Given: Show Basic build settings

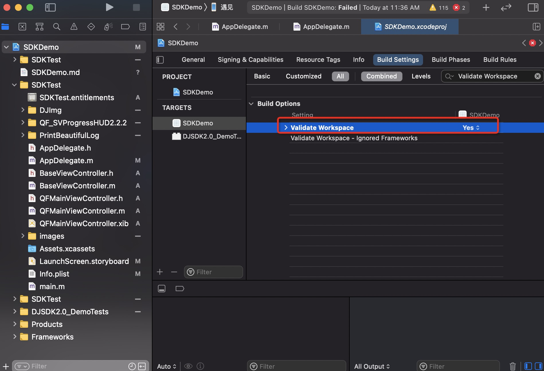Looking at the screenshot, I should pos(262,76).
